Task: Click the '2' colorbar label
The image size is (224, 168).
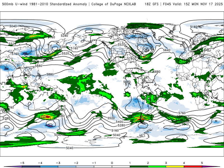Action: click(x=148, y=163)
